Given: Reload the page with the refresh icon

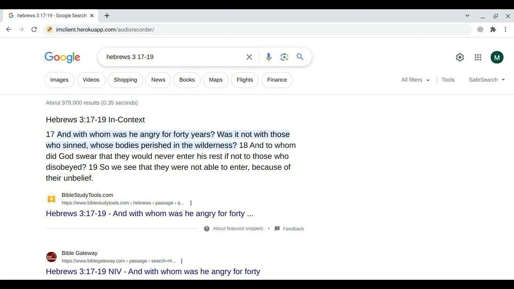Looking at the screenshot, I should point(34,29).
